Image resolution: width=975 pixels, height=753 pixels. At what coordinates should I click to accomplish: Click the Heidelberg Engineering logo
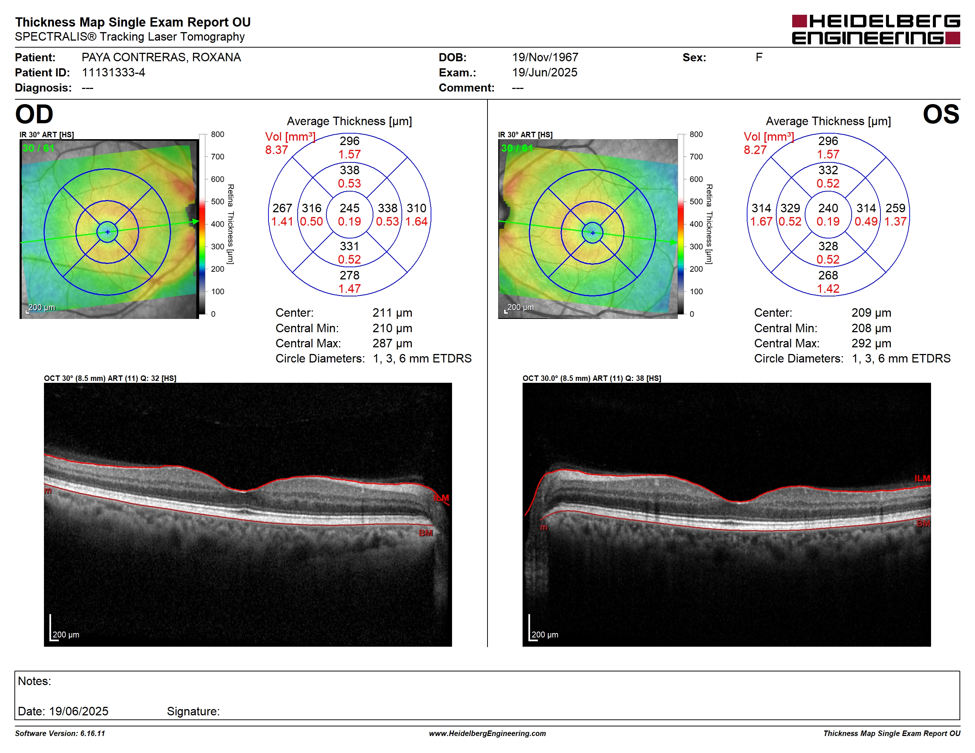point(875,30)
